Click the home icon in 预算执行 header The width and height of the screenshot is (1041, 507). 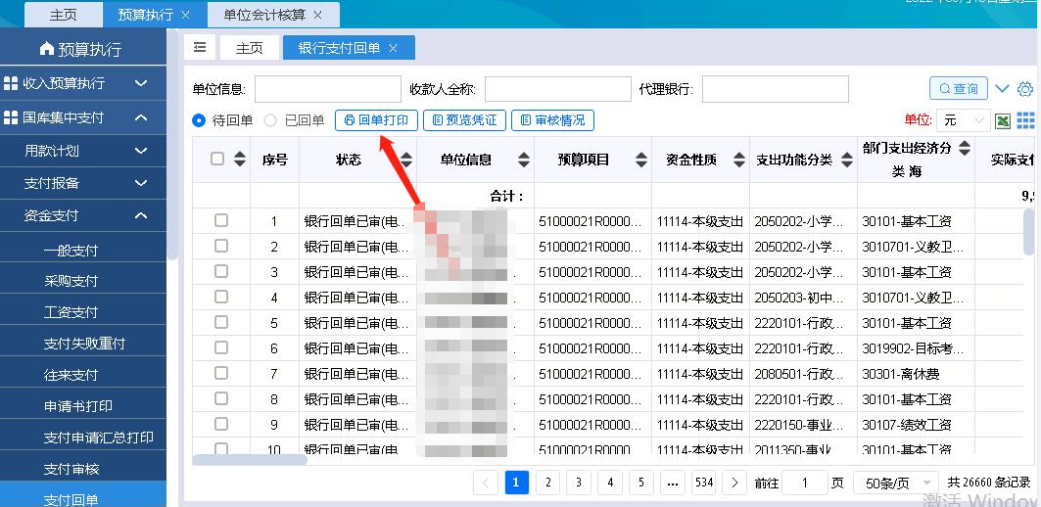[46, 48]
